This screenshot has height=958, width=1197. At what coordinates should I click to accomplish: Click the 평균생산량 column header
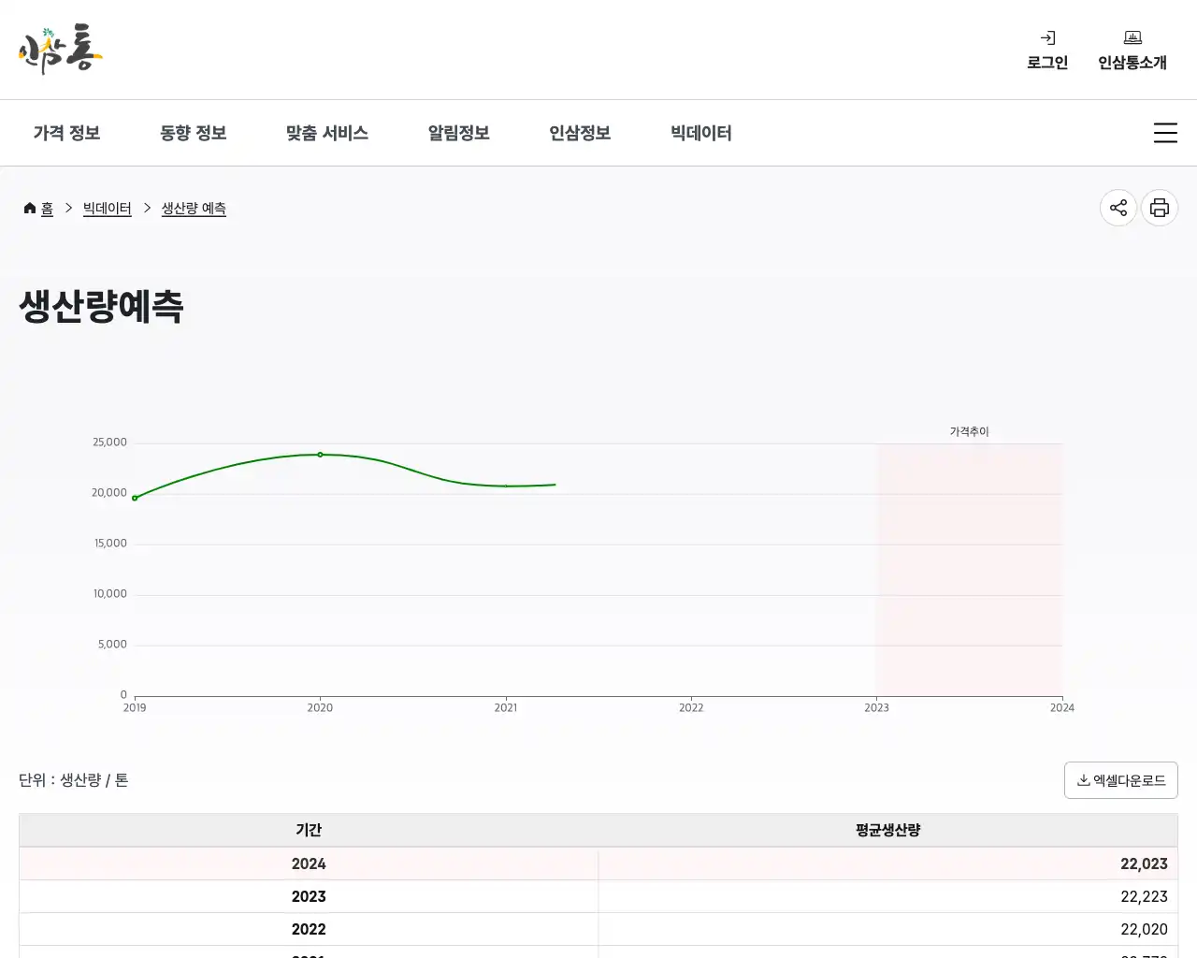[x=887, y=830]
